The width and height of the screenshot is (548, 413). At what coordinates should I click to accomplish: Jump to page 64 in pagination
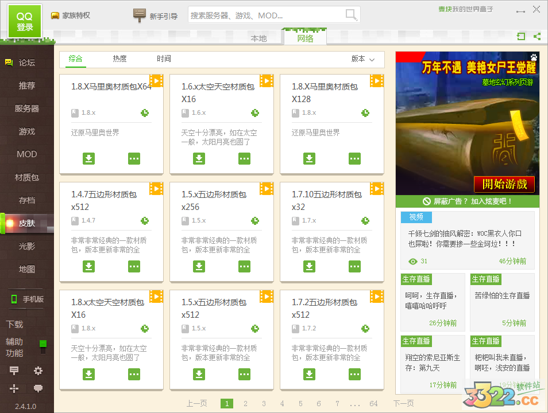[x=374, y=404]
